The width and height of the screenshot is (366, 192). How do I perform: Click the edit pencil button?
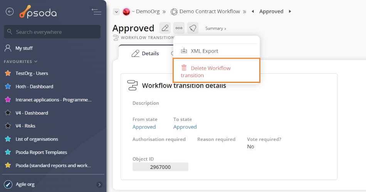(x=165, y=28)
